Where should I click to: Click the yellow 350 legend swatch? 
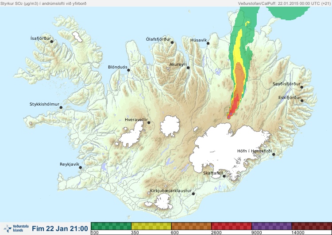[x=151, y=226]
